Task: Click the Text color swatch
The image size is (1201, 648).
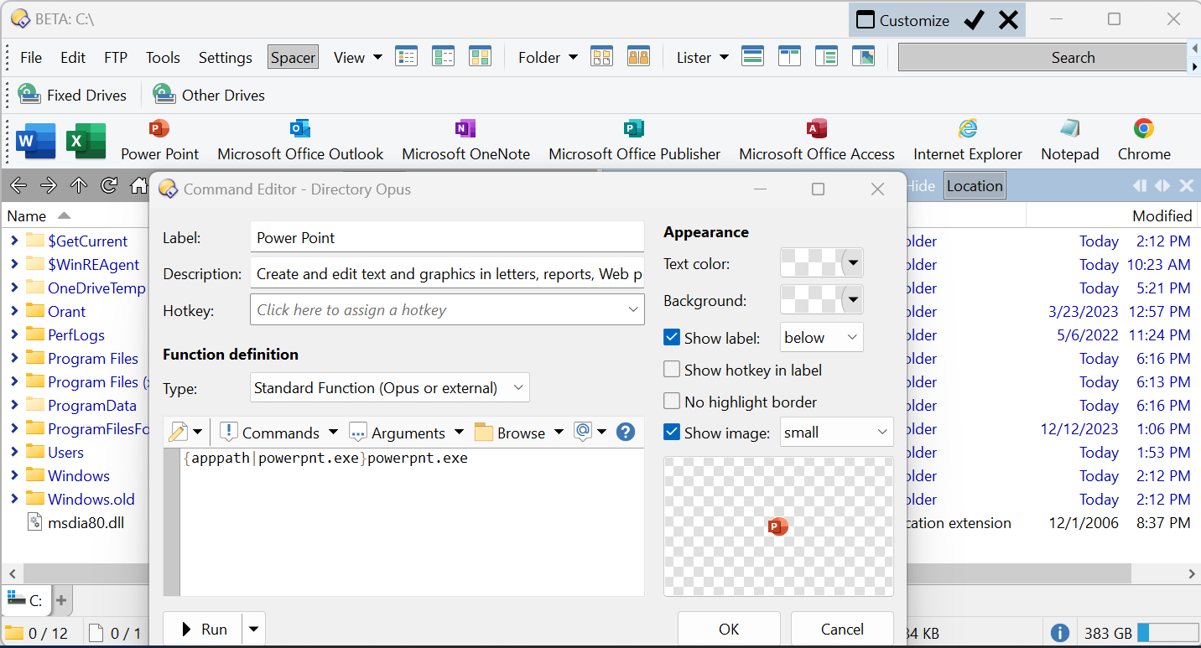Action: point(811,263)
